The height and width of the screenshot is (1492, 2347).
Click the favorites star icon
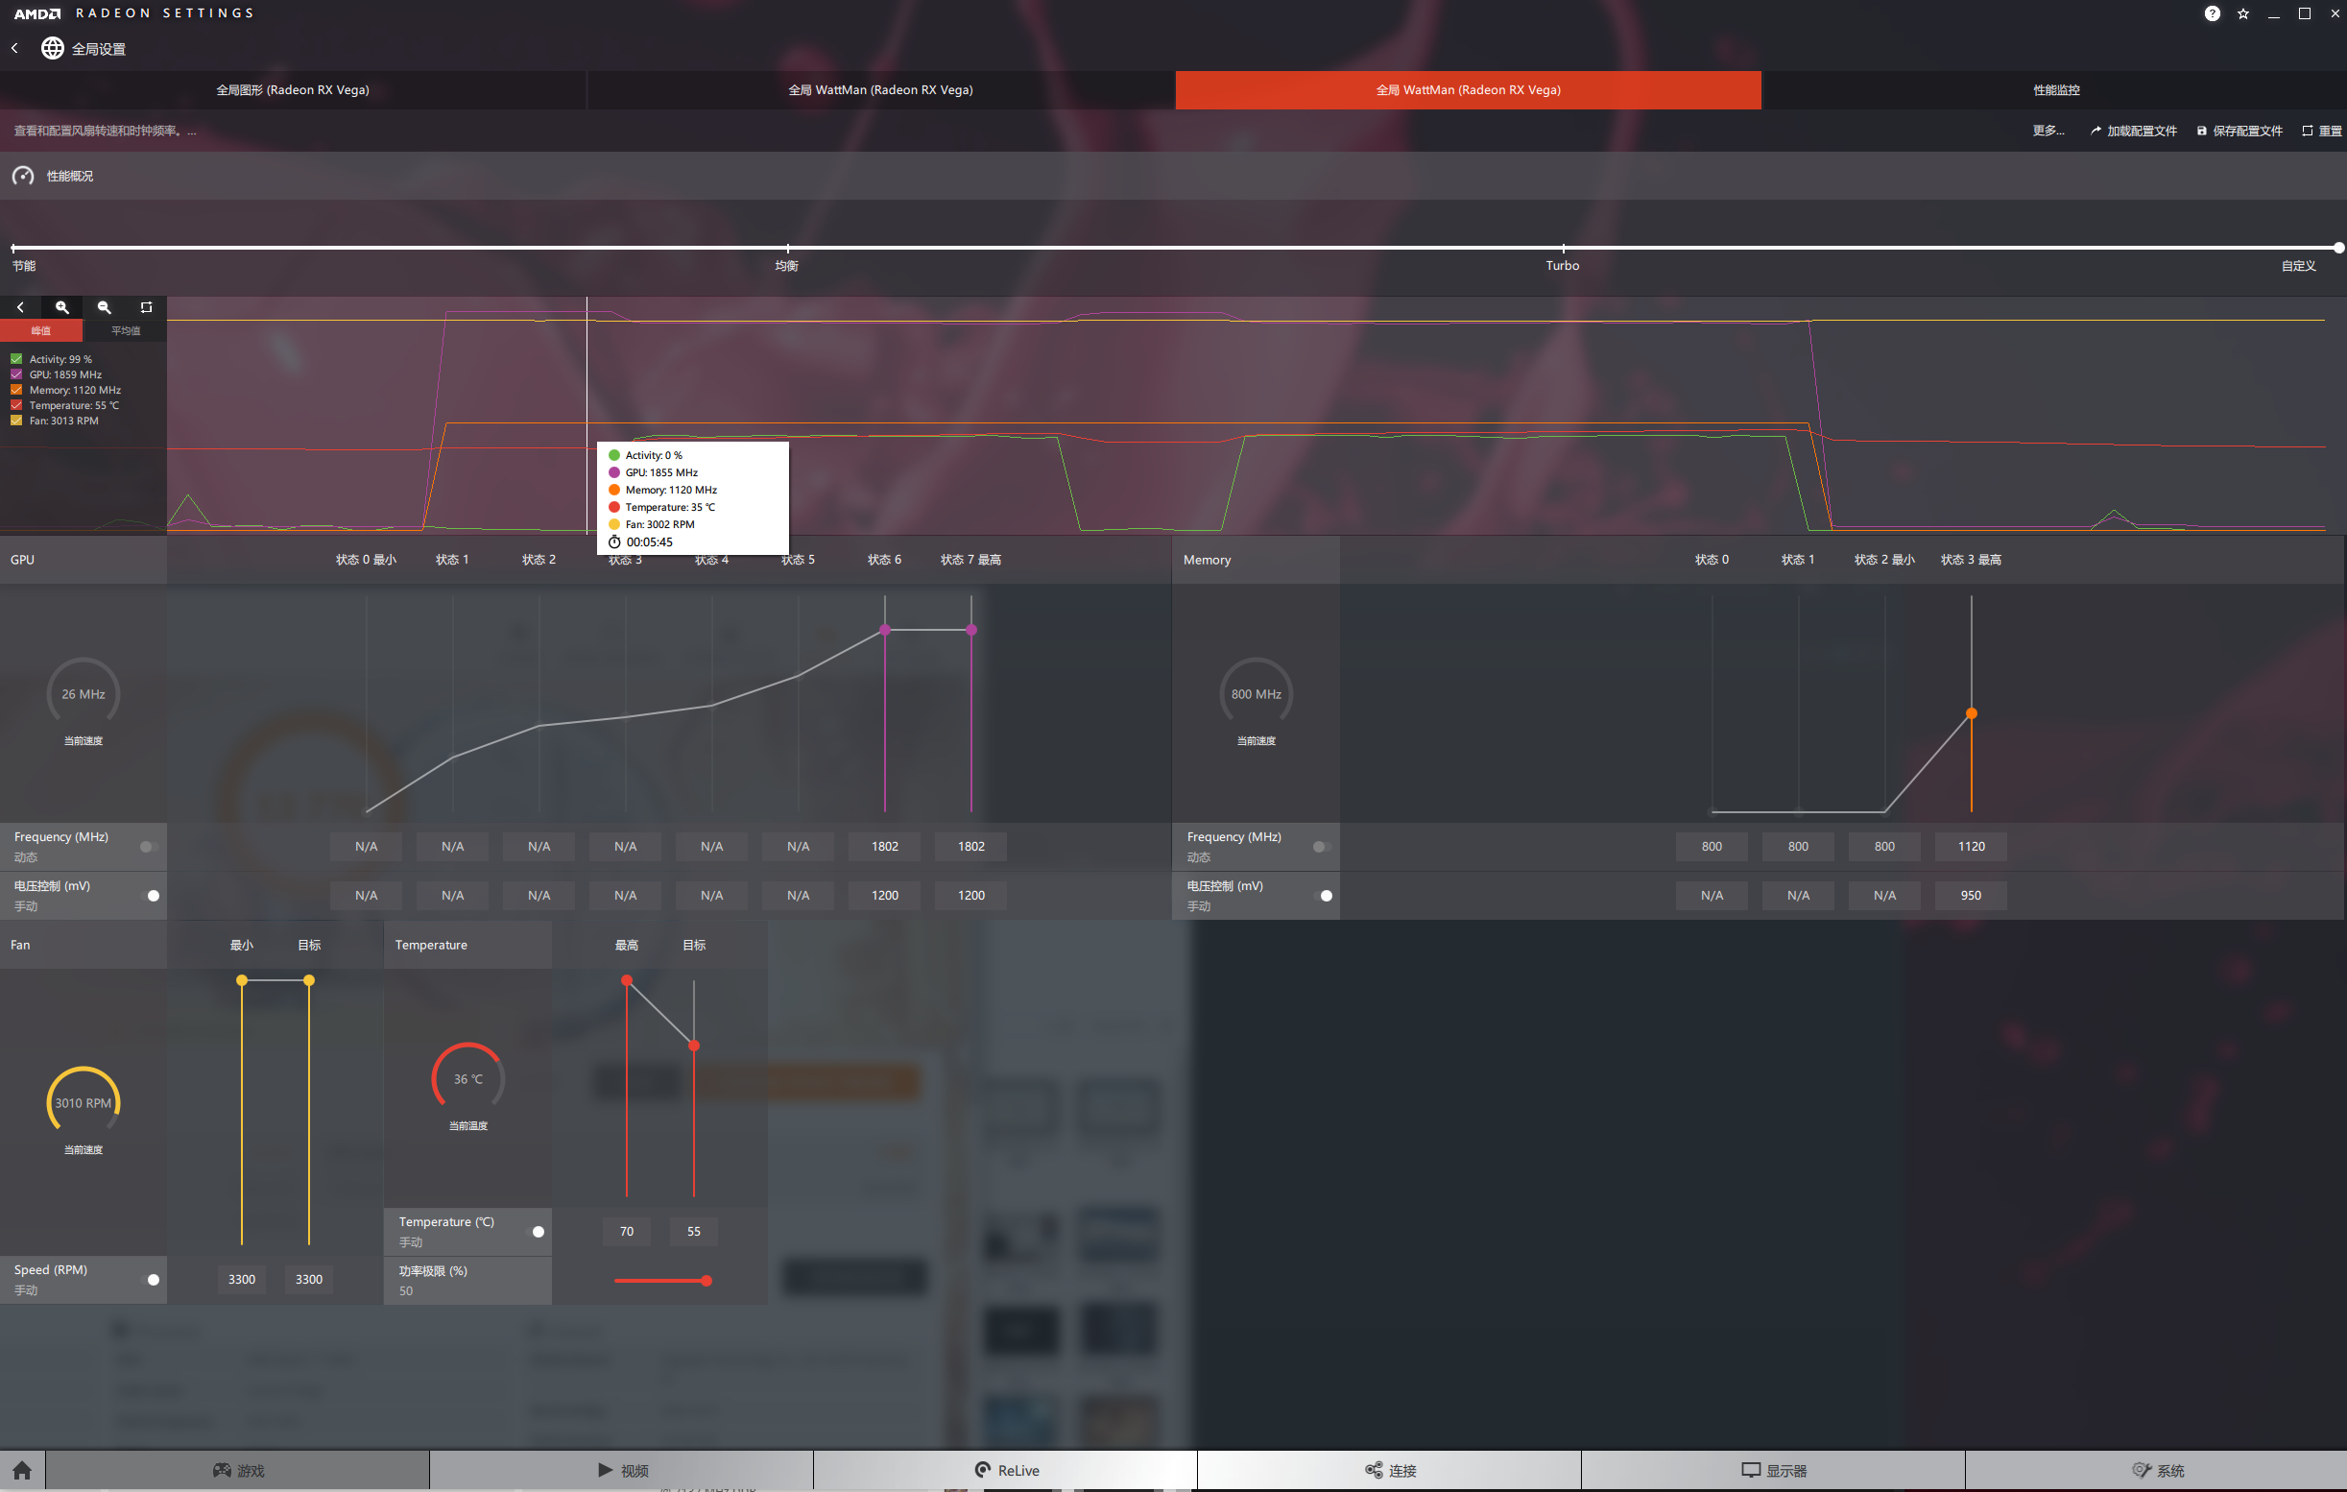[x=2242, y=13]
